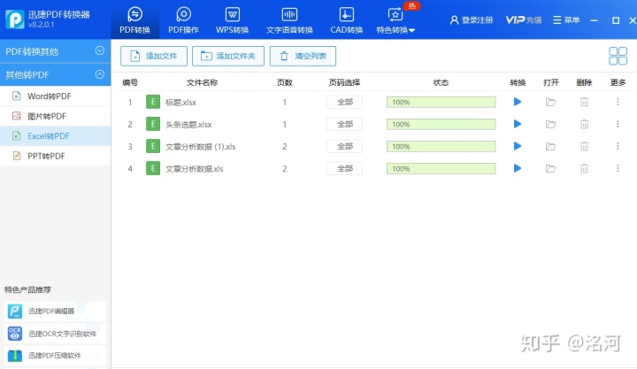Click the file name 头条选题.xlsx

pyautogui.click(x=188, y=125)
